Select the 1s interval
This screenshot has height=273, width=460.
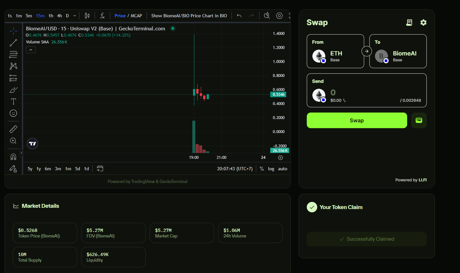point(10,16)
